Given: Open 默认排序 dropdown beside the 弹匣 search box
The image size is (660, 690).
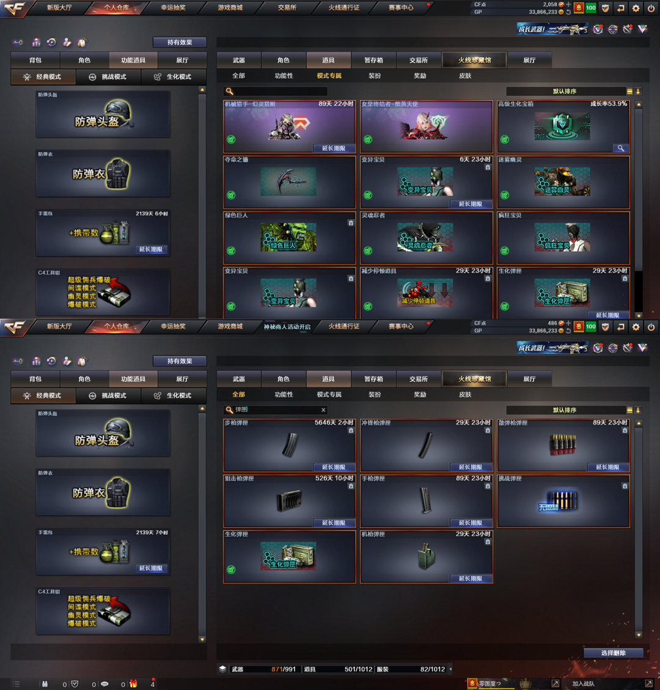Looking at the screenshot, I should [565, 410].
